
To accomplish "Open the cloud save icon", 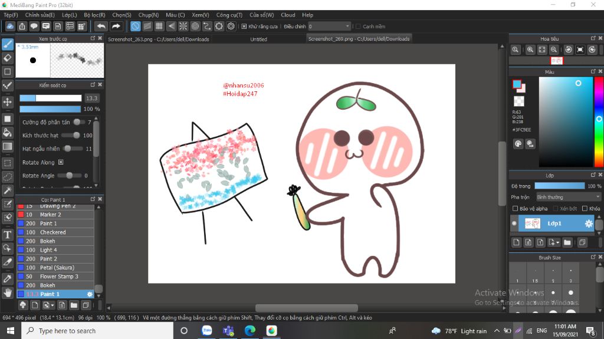I will (x=10, y=26).
